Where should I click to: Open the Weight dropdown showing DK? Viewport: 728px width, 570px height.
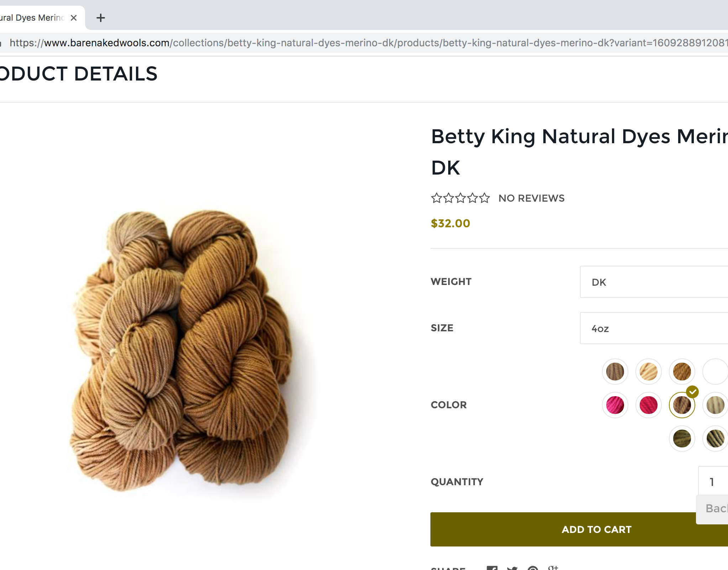654,282
